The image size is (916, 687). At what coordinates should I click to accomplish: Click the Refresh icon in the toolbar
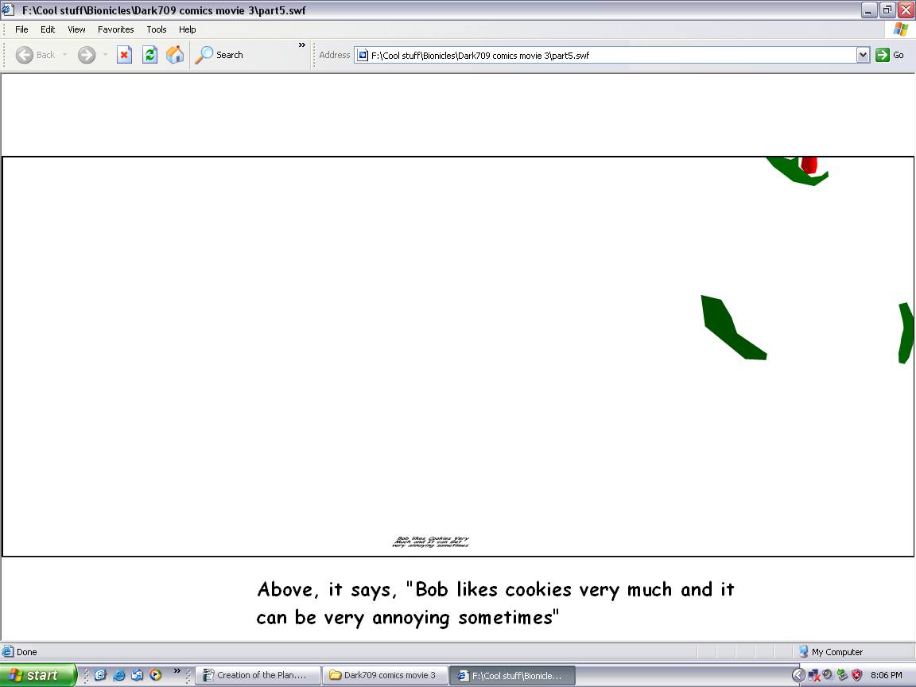[x=149, y=55]
